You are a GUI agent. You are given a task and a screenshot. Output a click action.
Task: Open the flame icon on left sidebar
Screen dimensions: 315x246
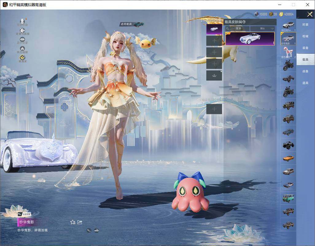(x=22, y=49)
